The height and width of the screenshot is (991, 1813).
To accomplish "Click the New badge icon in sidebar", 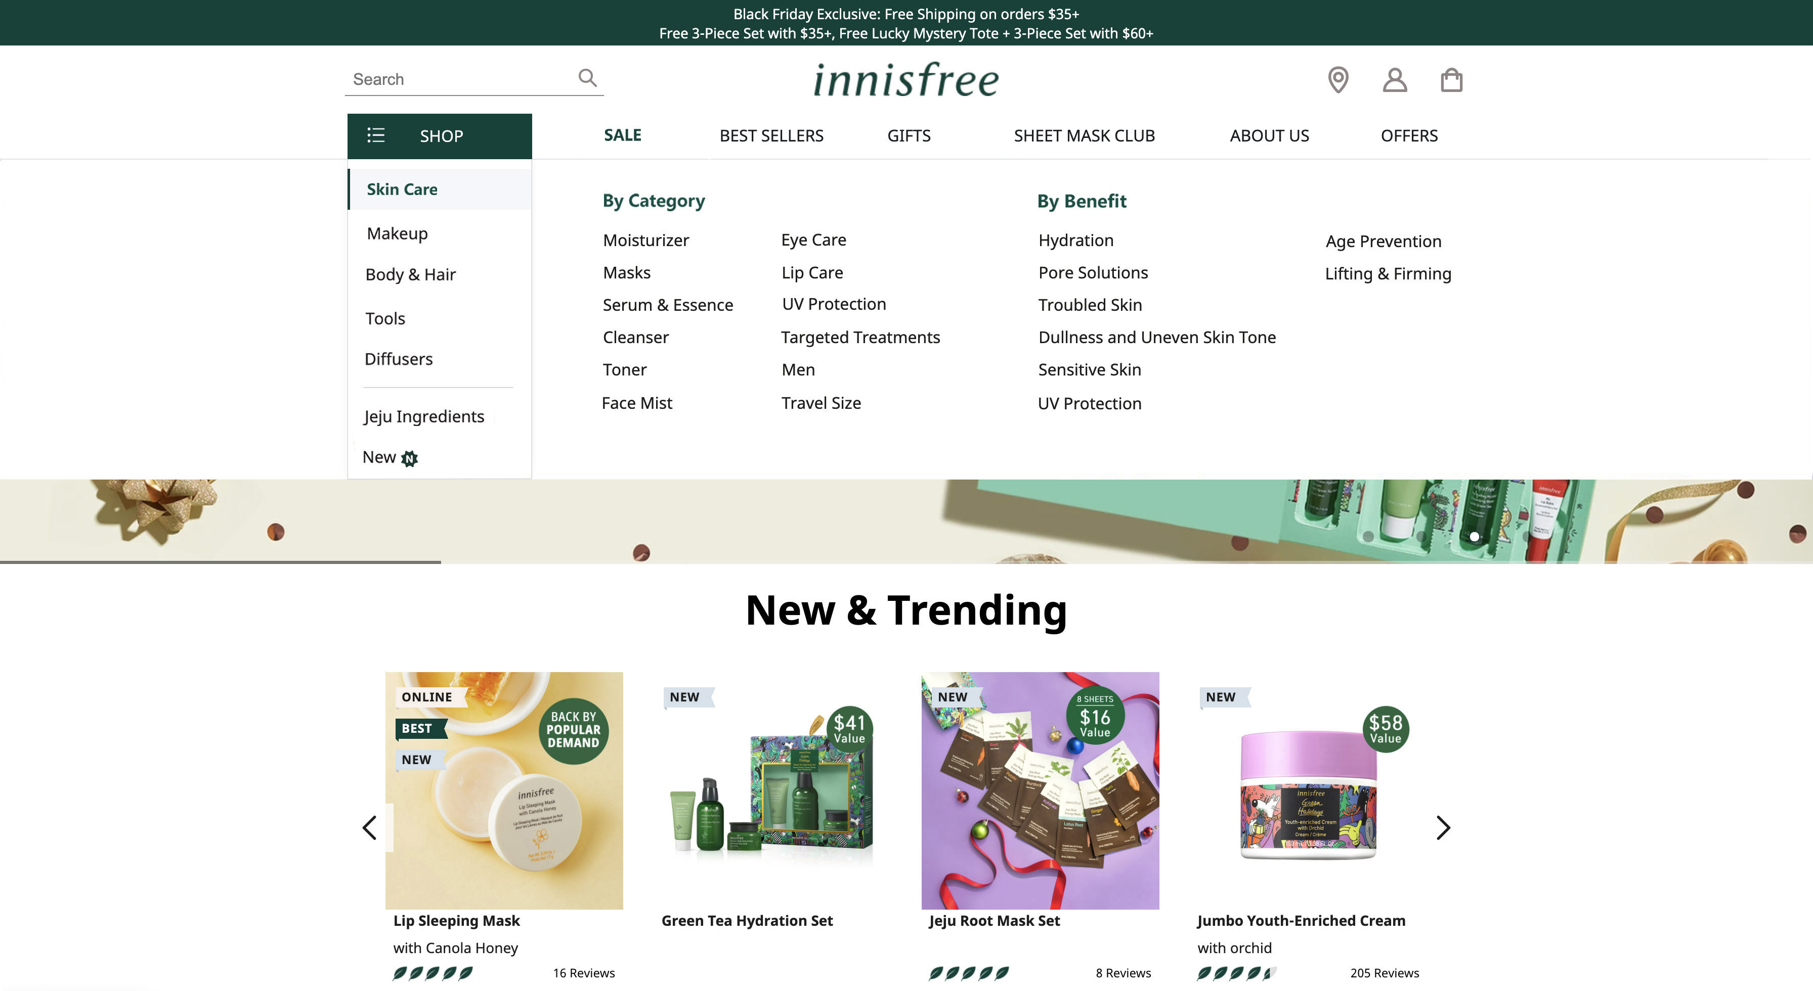I will pos(410,458).
